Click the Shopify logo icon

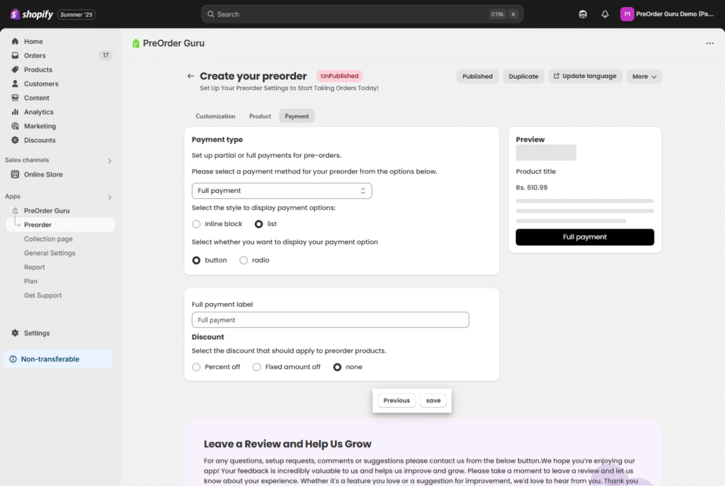pyautogui.click(x=15, y=14)
